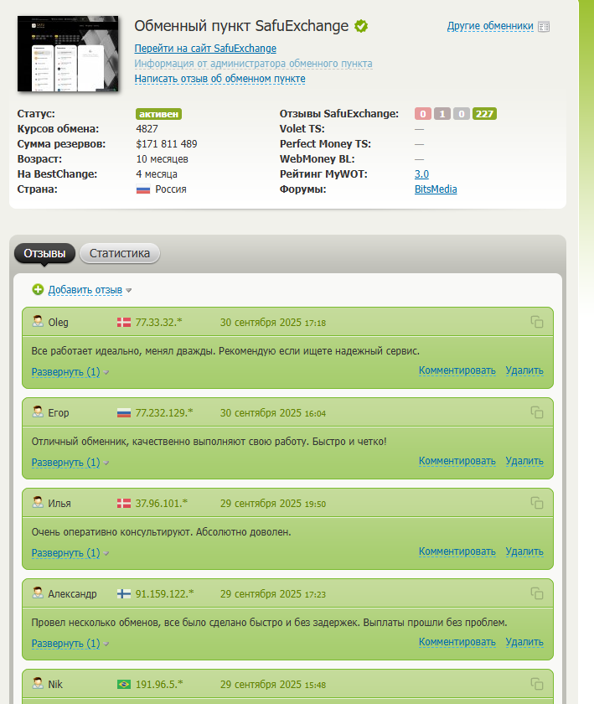
Task: Click Комментировать on Oleg's review
Action: pyautogui.click(x=457, y=370)
